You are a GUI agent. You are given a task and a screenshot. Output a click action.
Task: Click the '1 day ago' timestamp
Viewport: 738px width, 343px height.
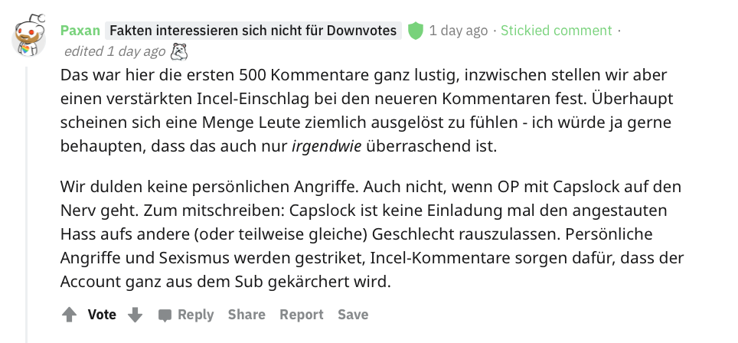(458, 31)
